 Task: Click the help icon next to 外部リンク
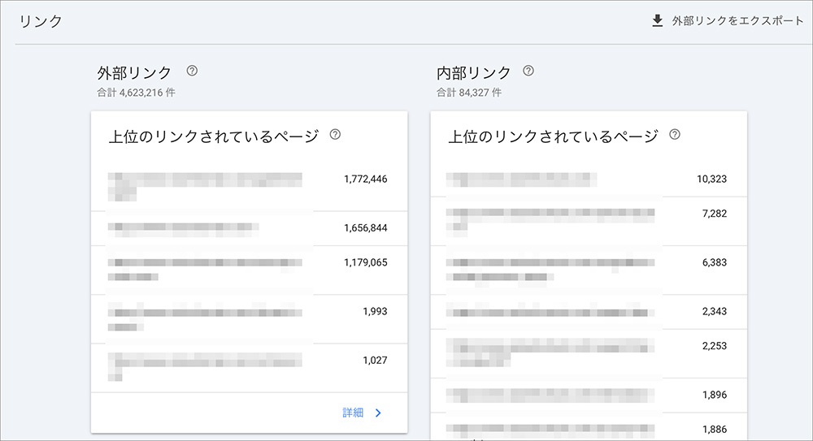click(x=192, y=71)
